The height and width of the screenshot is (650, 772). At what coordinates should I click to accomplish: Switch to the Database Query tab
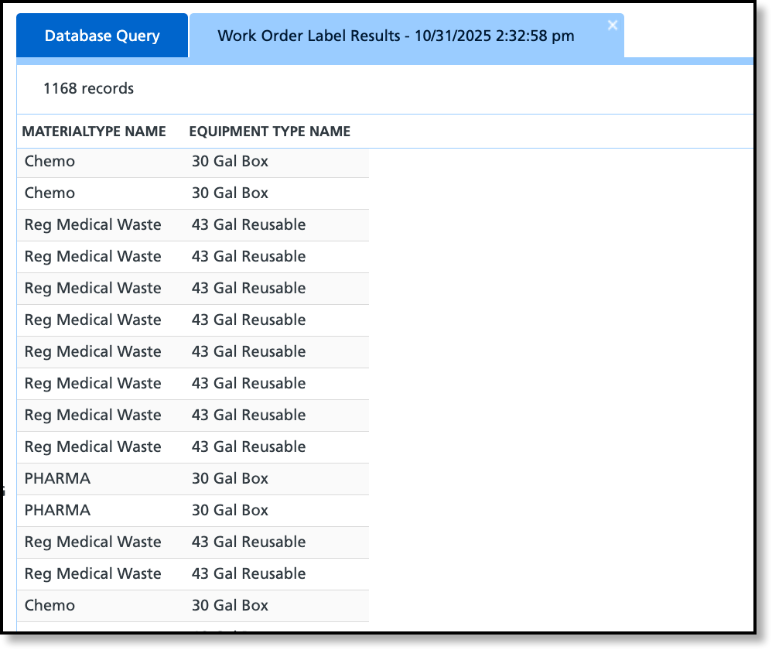pos(102,36)
